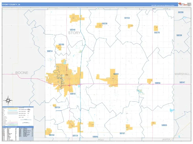Select ZIP code label 50278
The height and width of the screenshot is (144, 193).
pyautogui.click(x=157, y=33)
